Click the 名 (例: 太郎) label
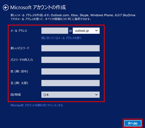145x128 pixels. click(19, 83)
